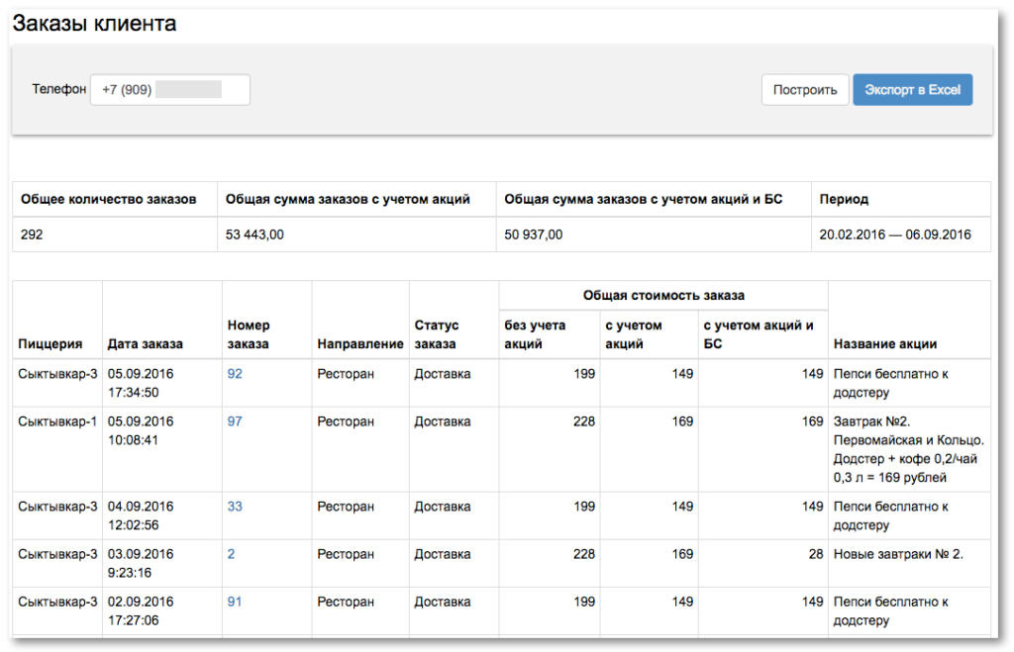The image size is (1014, 652).
Task: Select Сыктывкар-3 cell in order 92 row
Action: 57,374
